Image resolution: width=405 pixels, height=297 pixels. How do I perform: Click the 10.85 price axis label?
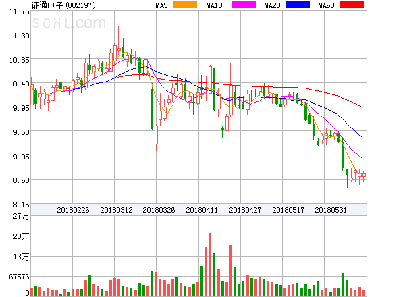(x=20, y=60)
